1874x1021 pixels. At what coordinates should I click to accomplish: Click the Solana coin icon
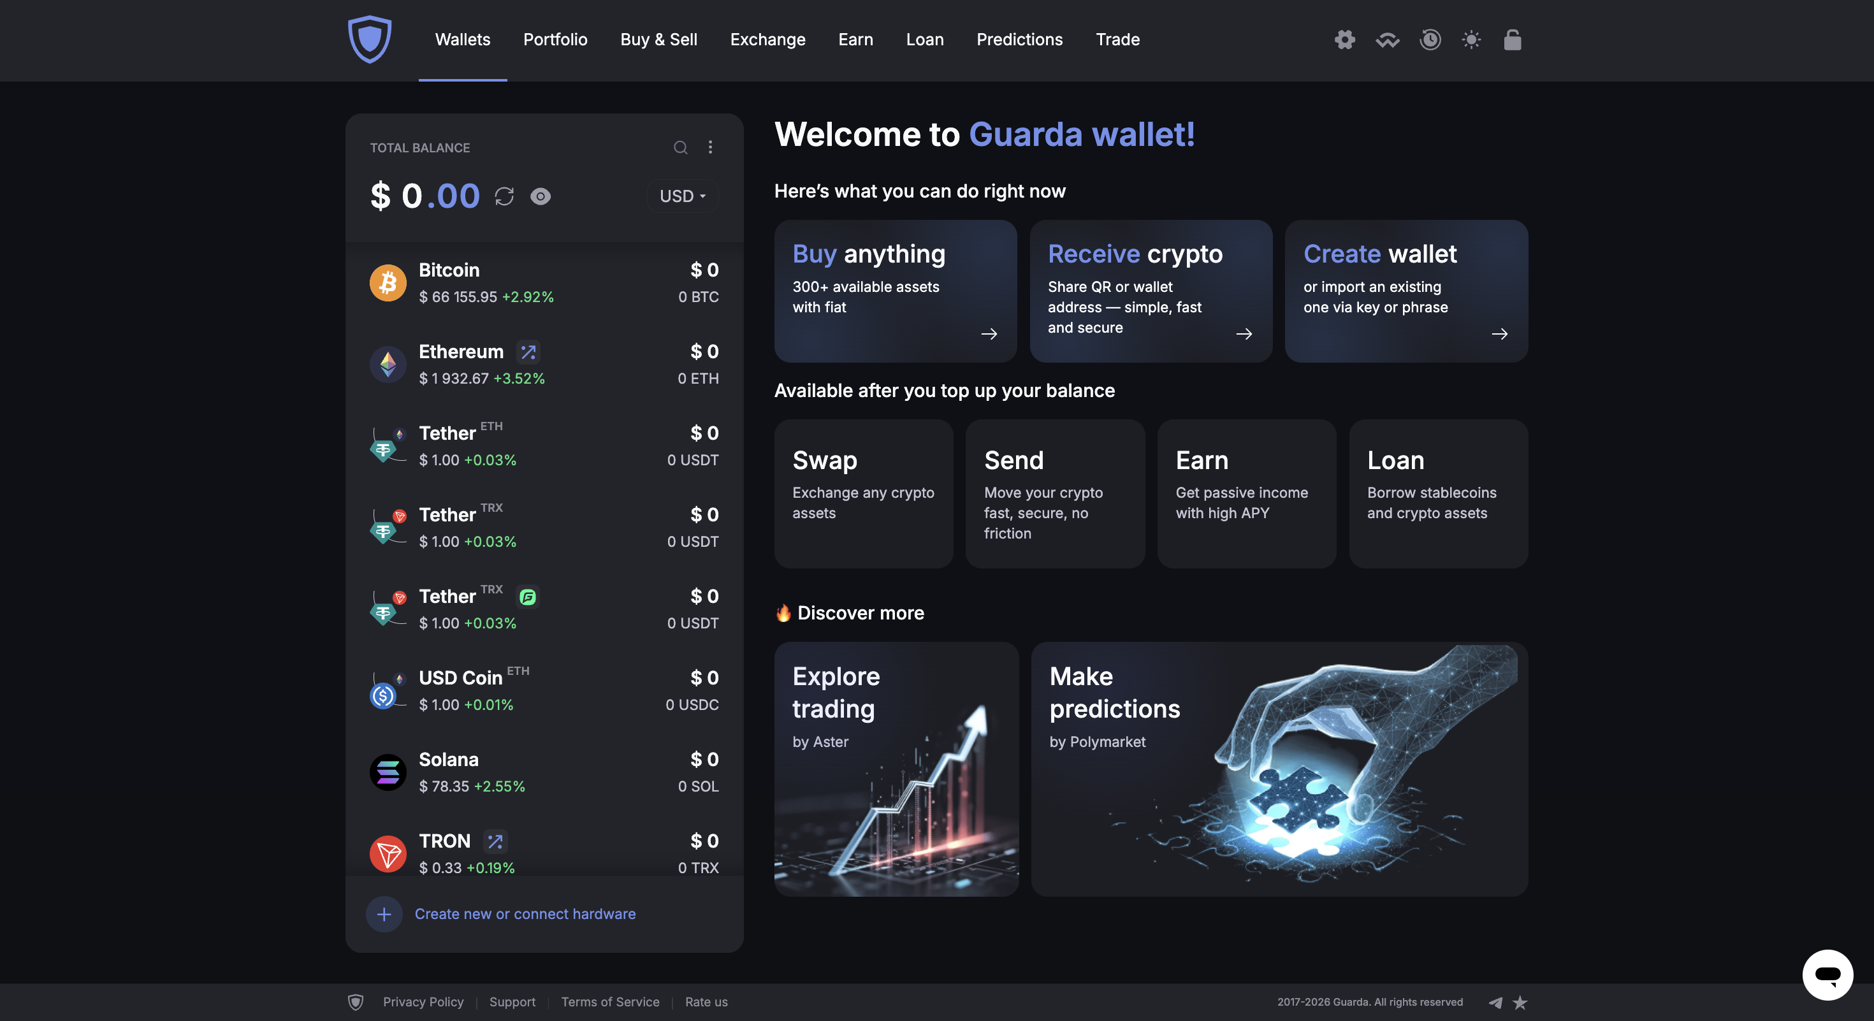[x=388, y=772]
